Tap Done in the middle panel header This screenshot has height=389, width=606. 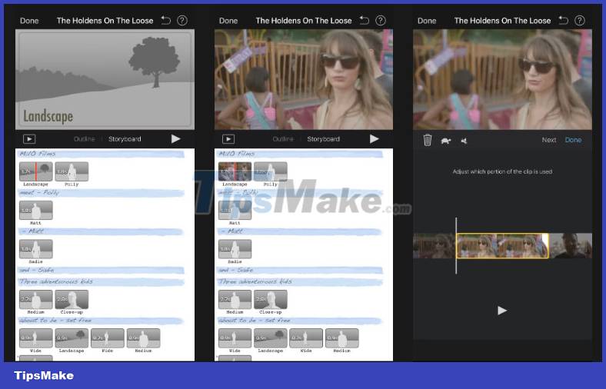(228, 21)
